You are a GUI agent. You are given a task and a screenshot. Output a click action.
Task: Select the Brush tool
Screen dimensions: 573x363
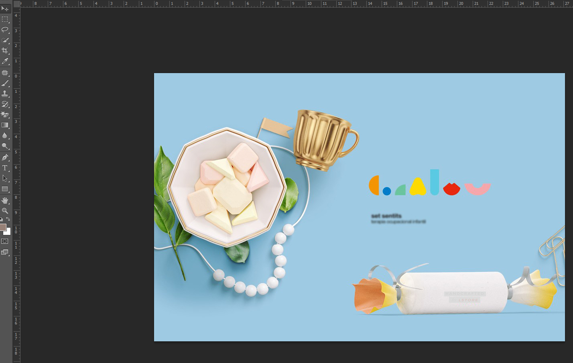click(x=5, y=83)
